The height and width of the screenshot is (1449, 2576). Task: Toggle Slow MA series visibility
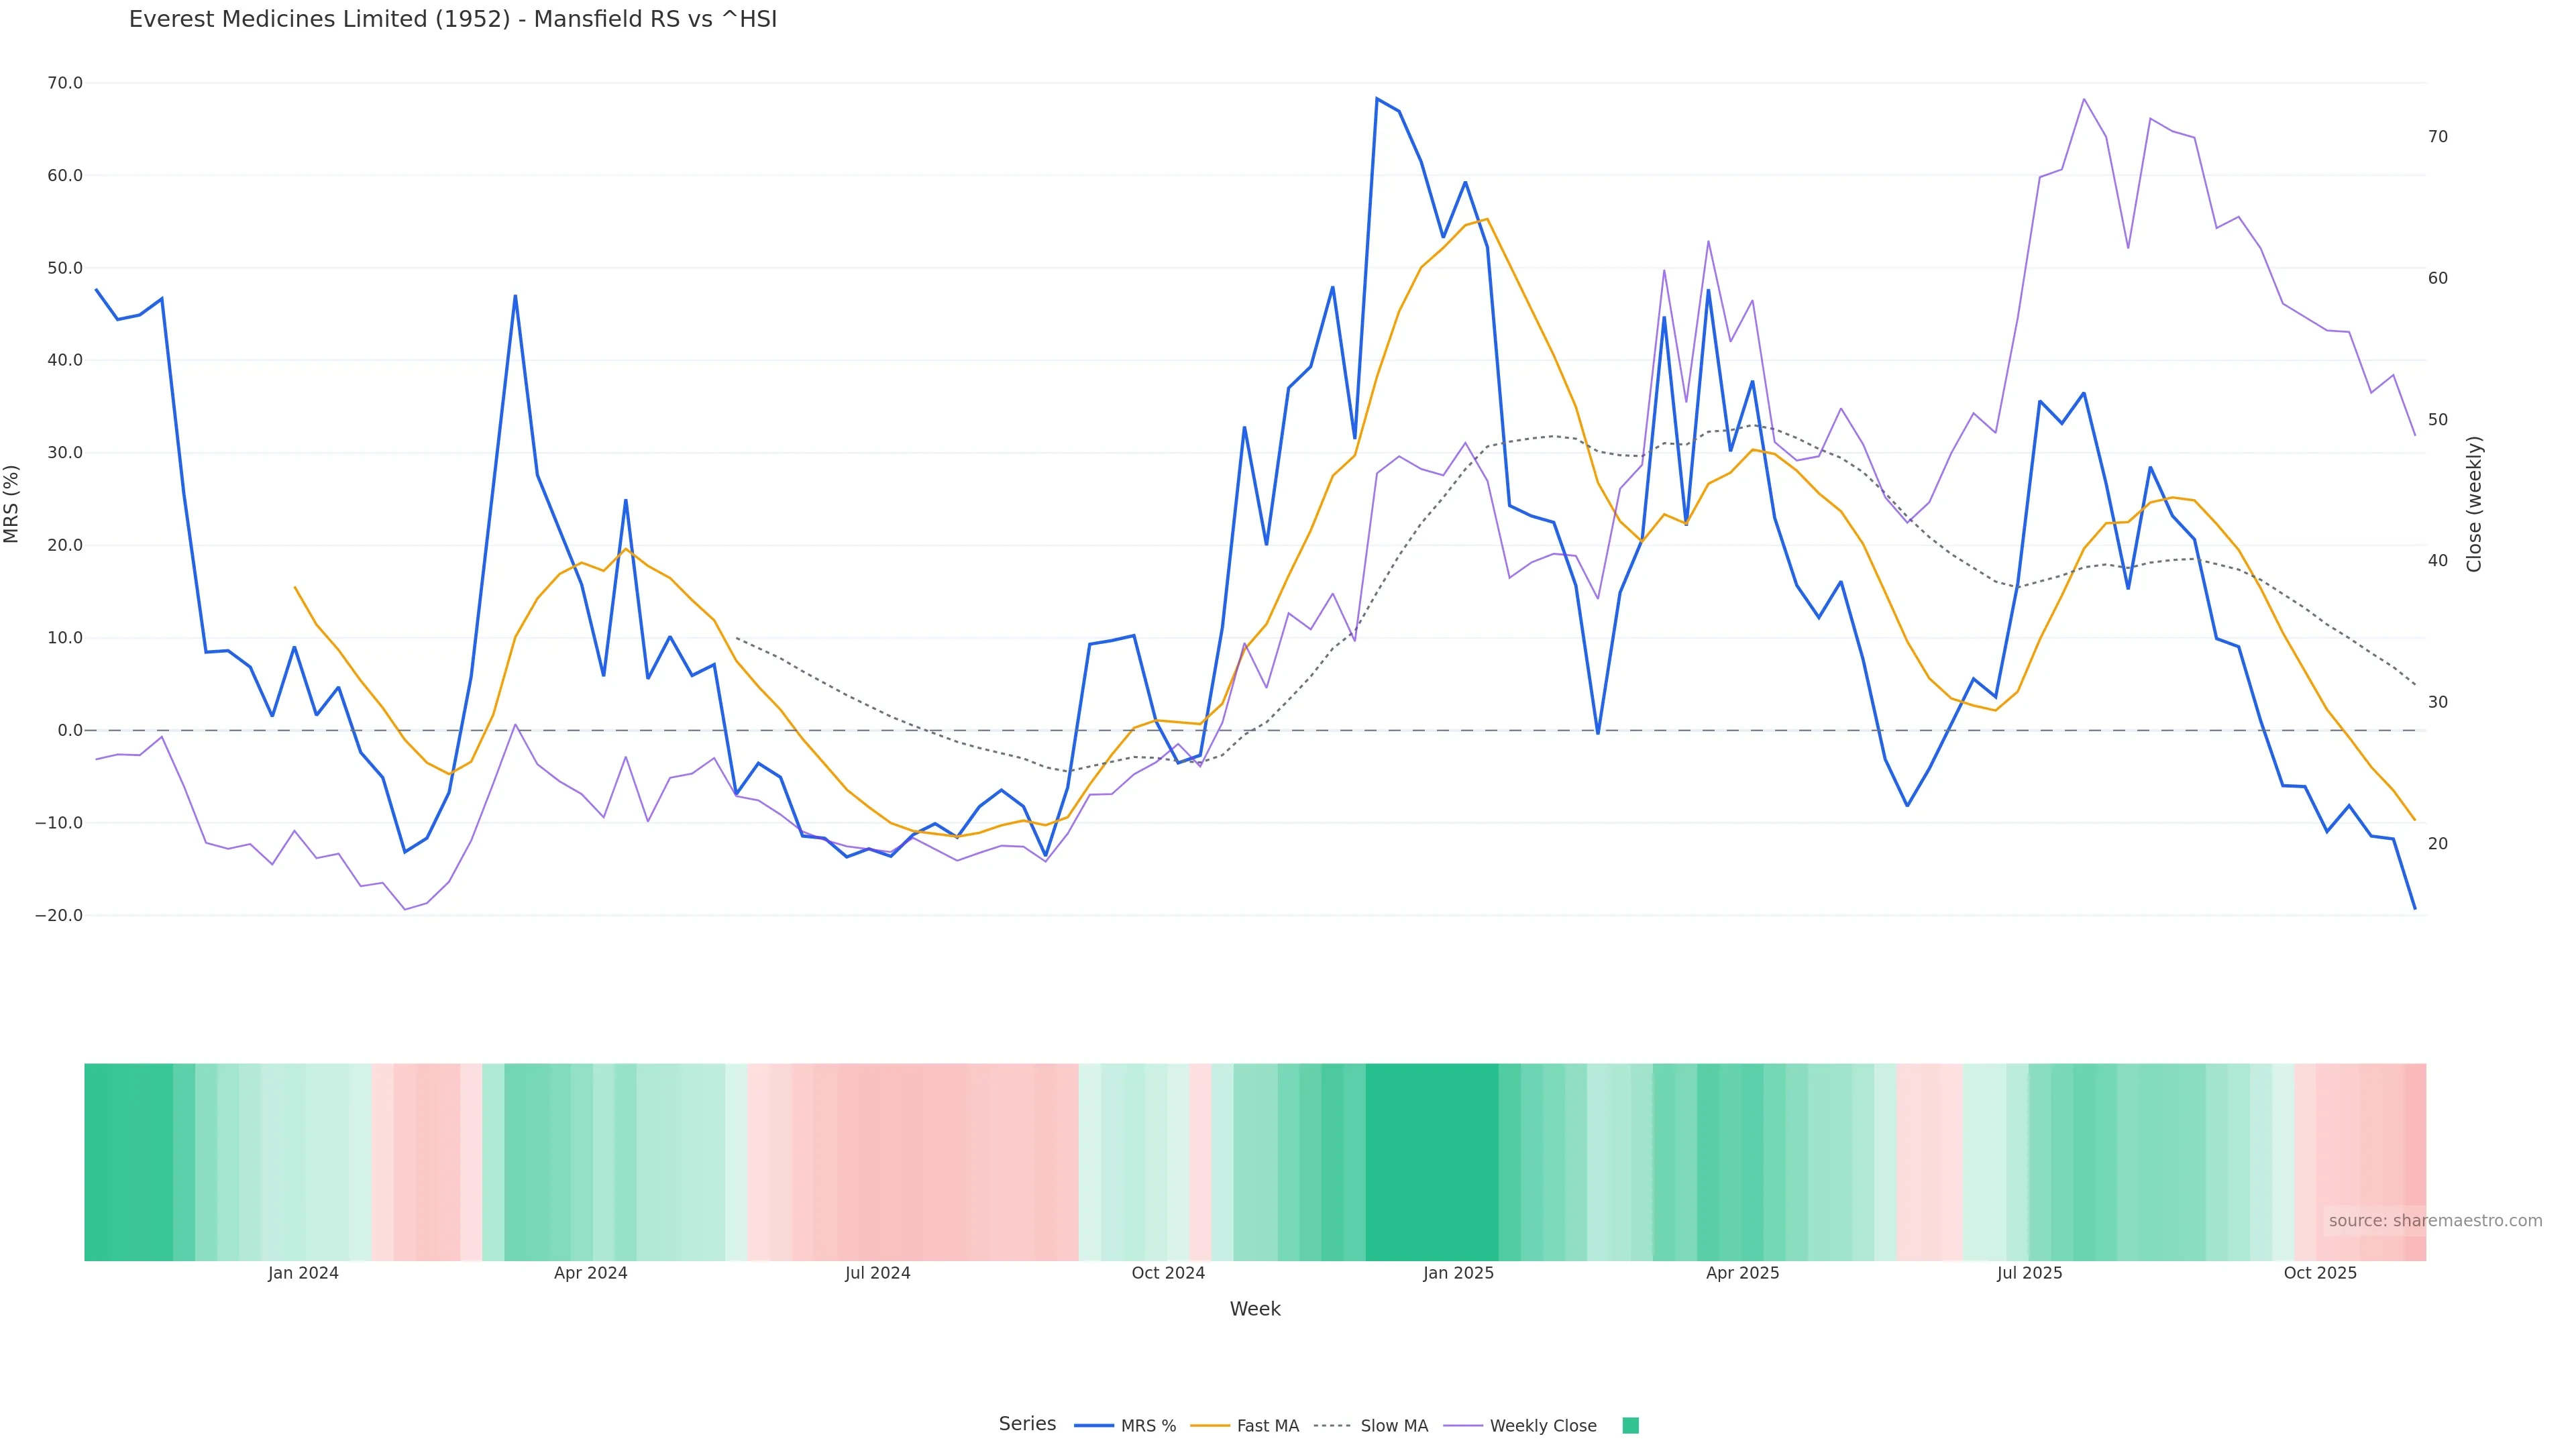(x=1393, y=1426)
